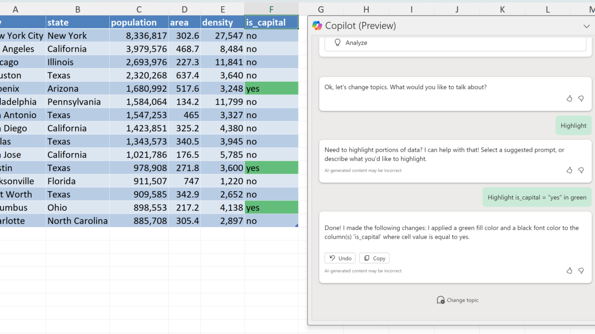Thumbs down the "change topics" message
595x334 pixels.
pos(581,98)
